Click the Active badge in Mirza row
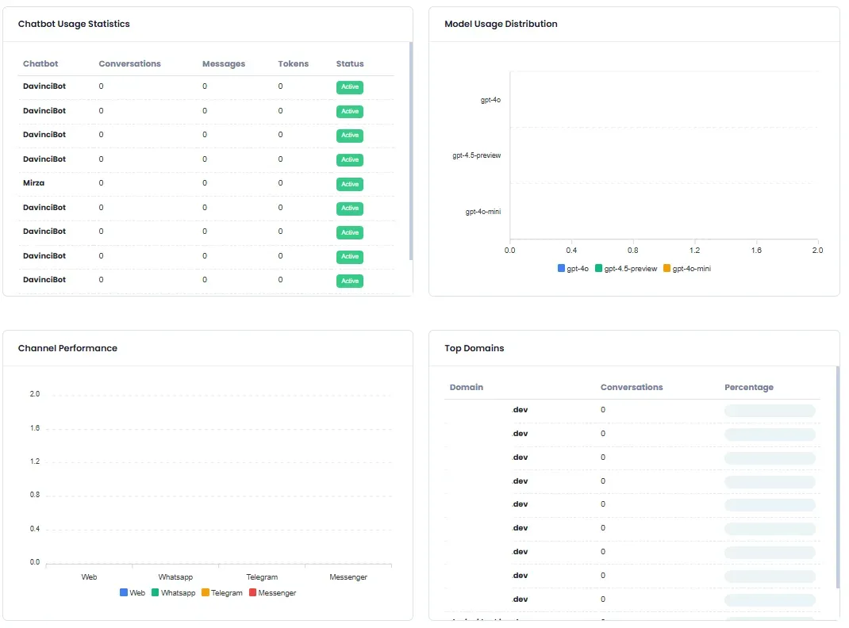Screen dimensions: 849x628 [x=350, y=184]
